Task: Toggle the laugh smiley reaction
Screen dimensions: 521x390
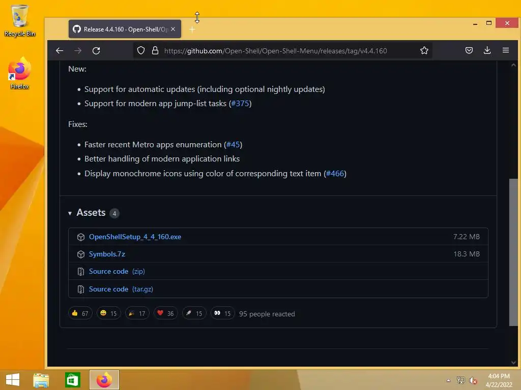Action: 109,313
